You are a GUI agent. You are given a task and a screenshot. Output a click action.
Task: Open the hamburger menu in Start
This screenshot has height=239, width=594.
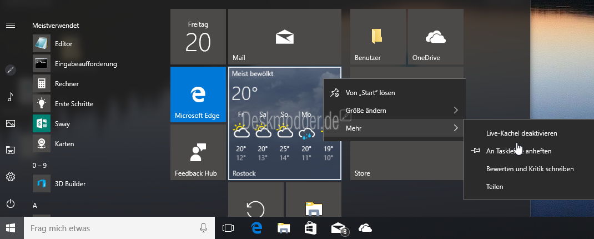(x=10, y=26)
